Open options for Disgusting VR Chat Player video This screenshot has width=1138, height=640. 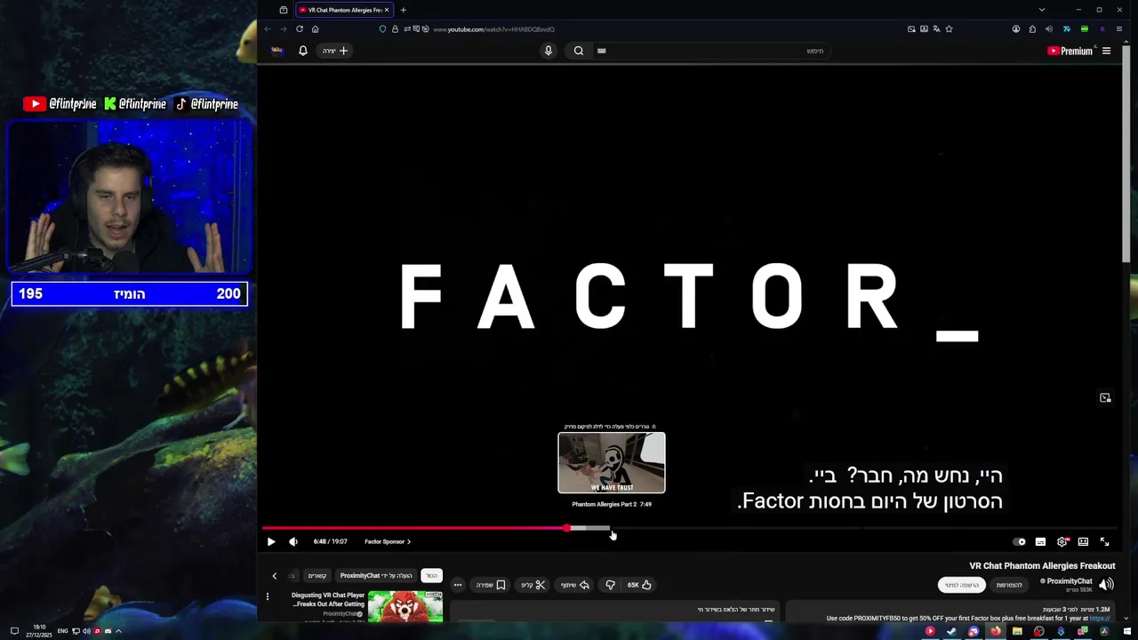click(268, 596)
